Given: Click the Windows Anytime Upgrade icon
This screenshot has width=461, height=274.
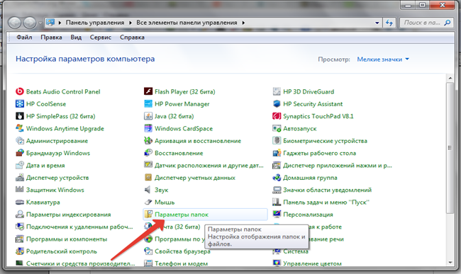Looking at the screenshot, I should pos(19,128).
